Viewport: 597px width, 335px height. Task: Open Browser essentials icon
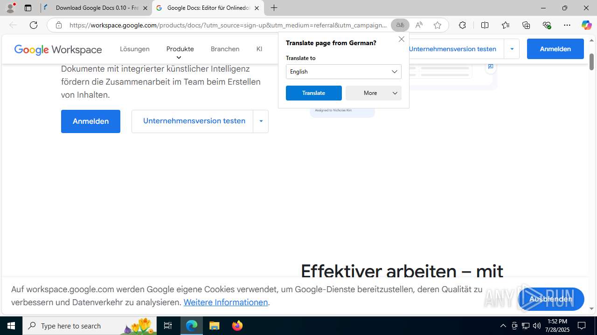coord(547,25)
